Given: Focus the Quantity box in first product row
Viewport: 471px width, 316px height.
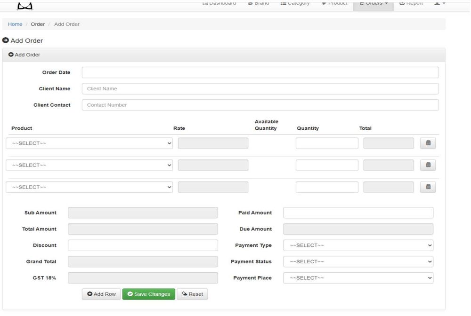Looking at the screenshot, I should tap(327, 143).
